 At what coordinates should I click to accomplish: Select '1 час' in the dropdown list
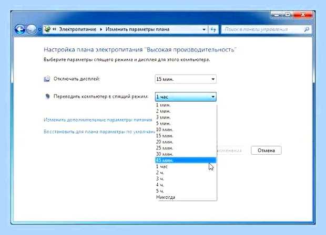pos(186,166)
